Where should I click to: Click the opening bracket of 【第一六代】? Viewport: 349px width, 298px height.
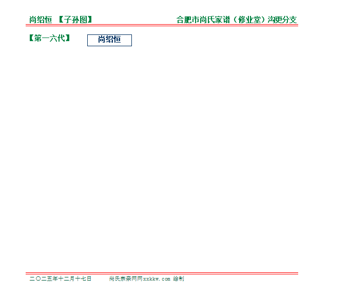click(x=32, y=38)
